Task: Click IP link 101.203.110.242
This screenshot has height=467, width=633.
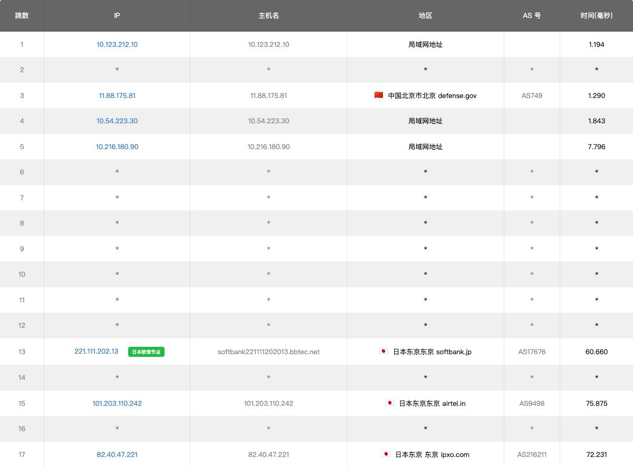Action: [117, 404]
